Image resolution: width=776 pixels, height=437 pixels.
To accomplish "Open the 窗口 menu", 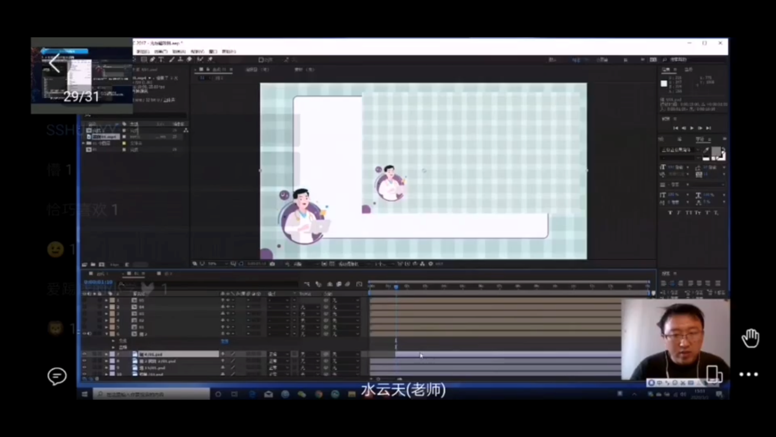I will coord(213,52).
